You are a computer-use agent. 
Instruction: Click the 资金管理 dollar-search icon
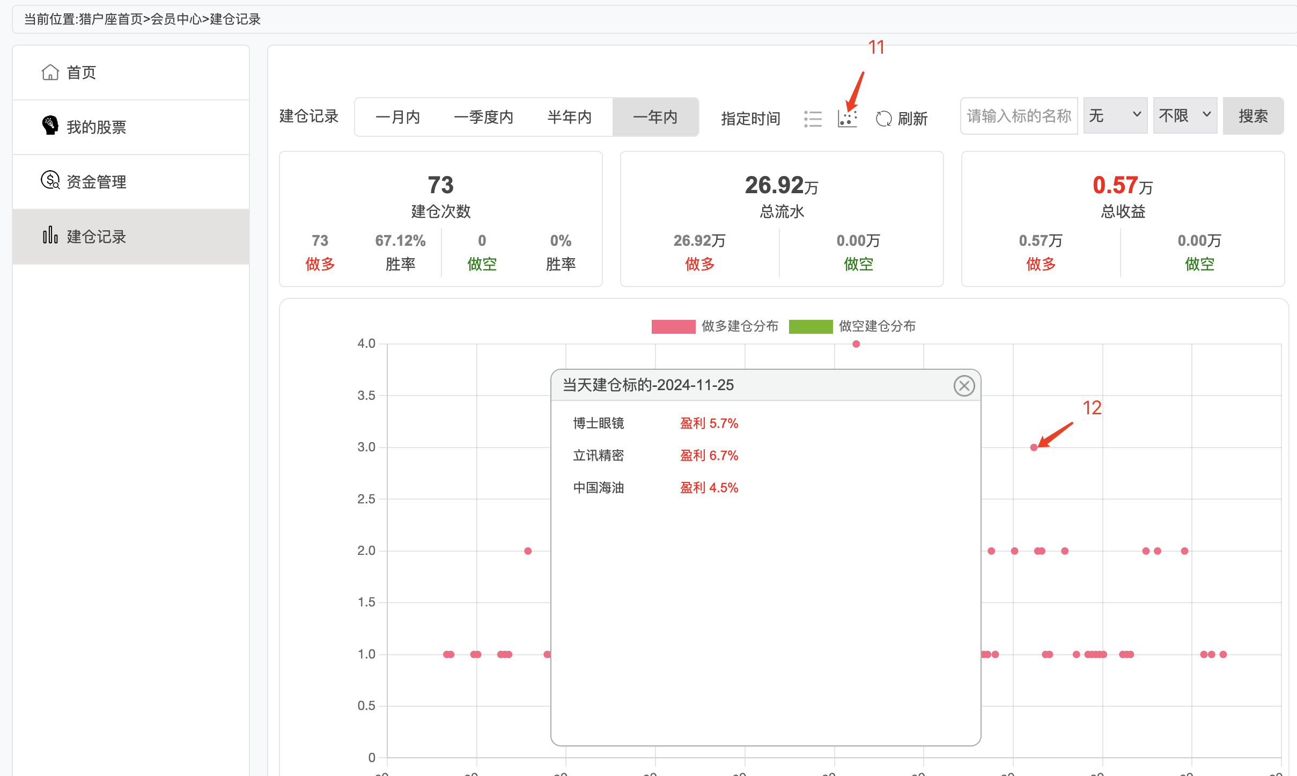coord(50,180)
